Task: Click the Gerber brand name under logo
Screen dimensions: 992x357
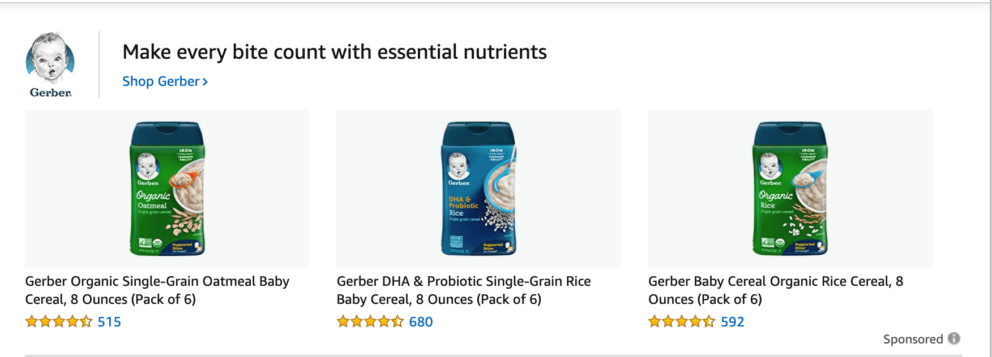Action: coord(50,93)
